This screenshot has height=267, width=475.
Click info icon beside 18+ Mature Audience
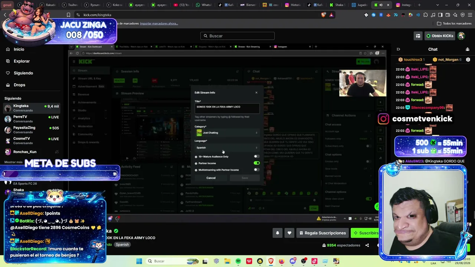(196, 157)
